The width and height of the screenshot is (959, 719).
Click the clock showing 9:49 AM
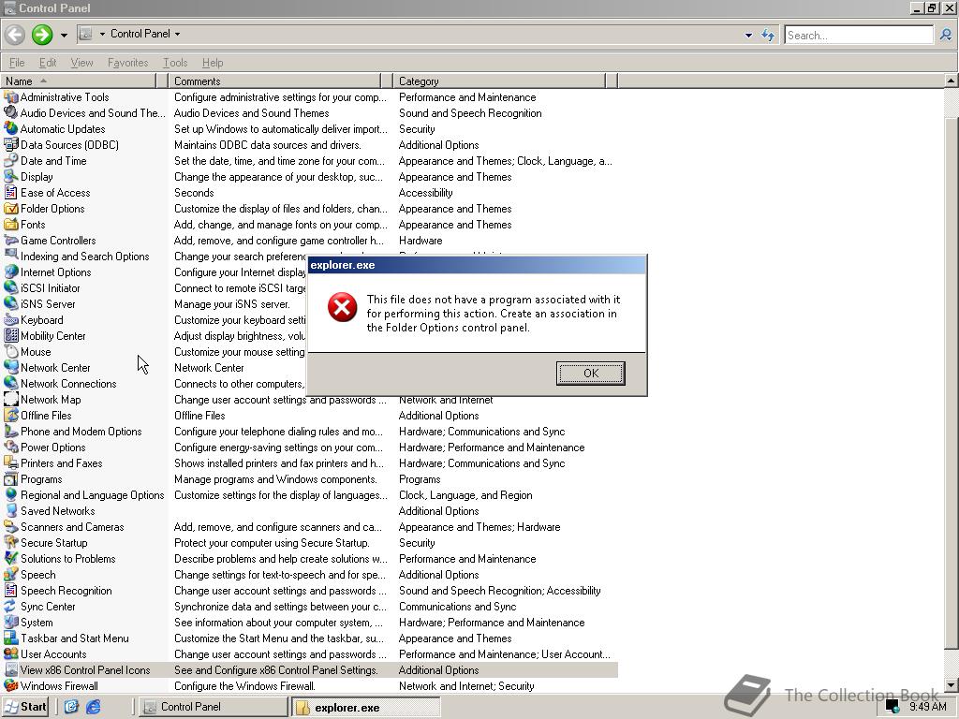pyautogui.click(x=927, y=706)
